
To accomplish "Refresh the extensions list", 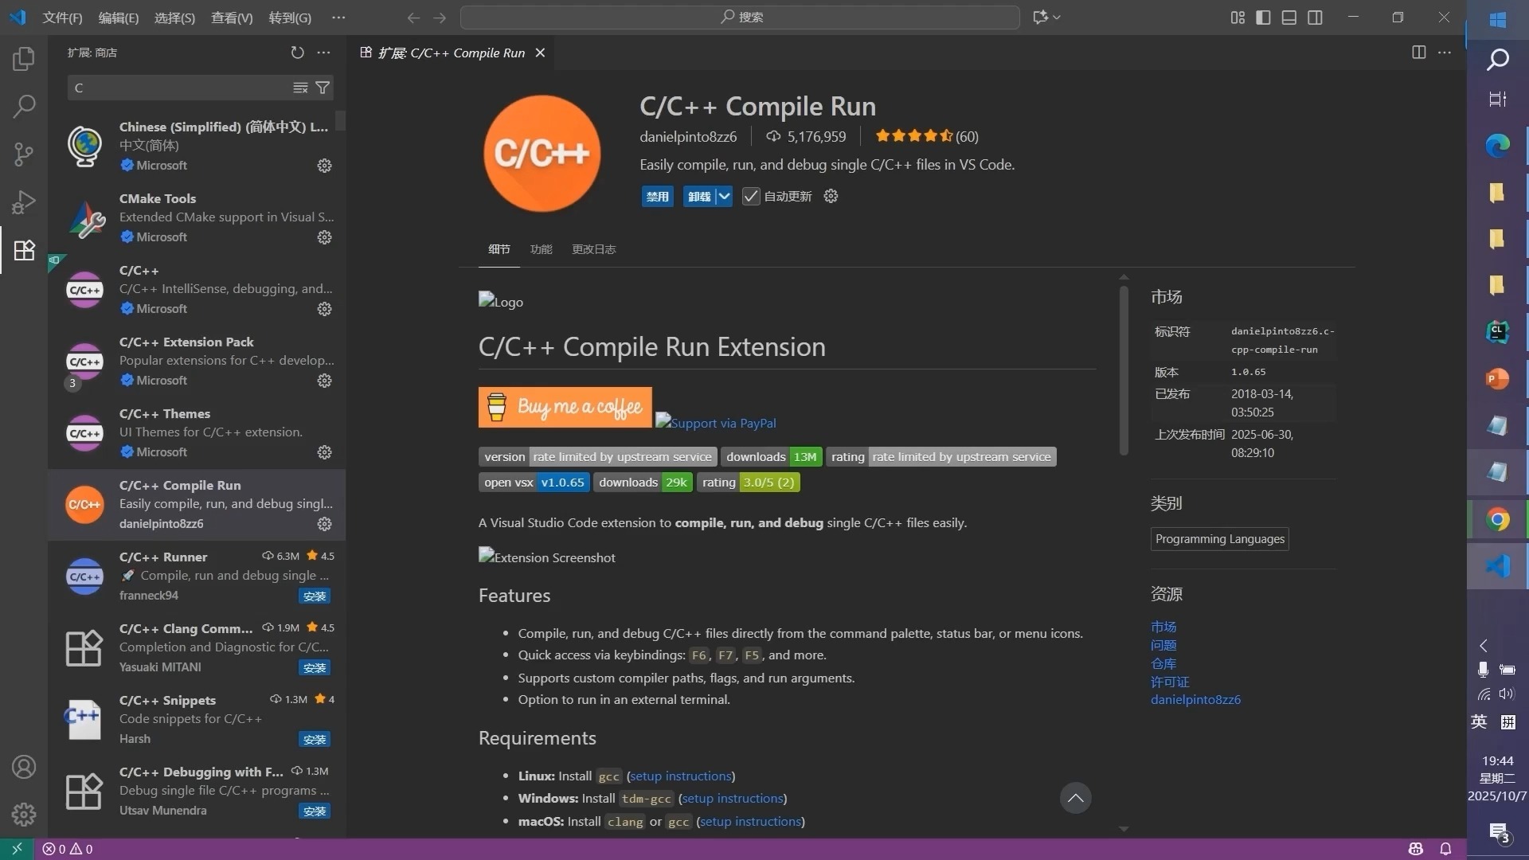I will coord(298,53).
